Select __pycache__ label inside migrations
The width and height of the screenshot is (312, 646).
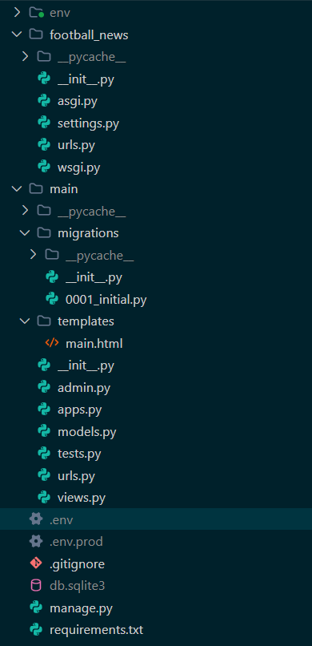click(99, 256)
